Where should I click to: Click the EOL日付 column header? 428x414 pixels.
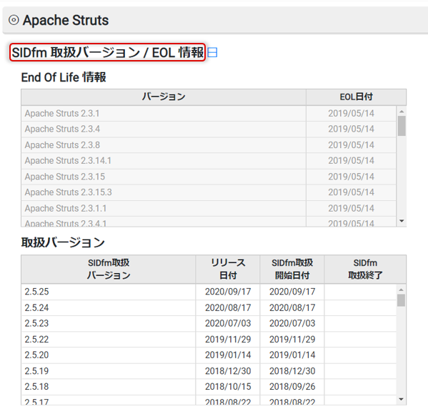point(357,97)
